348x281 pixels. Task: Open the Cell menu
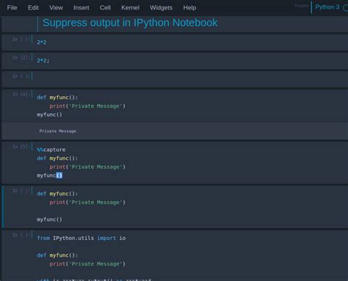[105, 8]
